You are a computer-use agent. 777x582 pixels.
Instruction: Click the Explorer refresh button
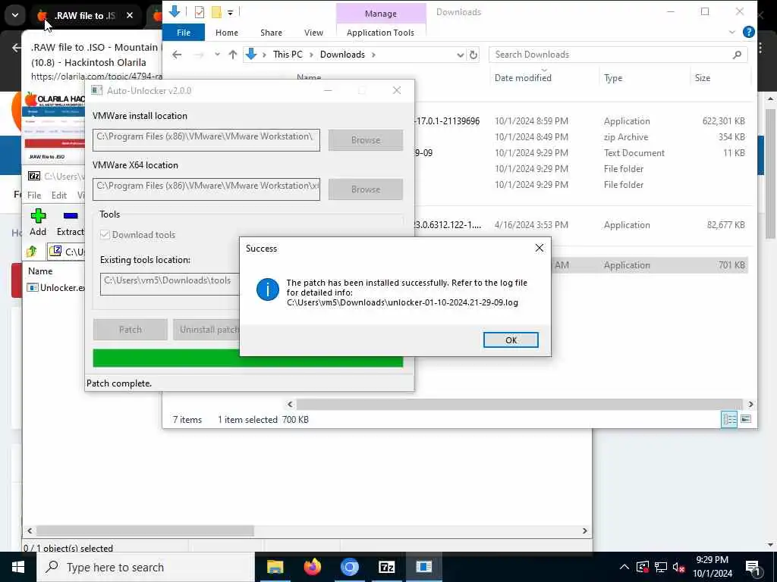pyautogui.click(x=473, y=55)
